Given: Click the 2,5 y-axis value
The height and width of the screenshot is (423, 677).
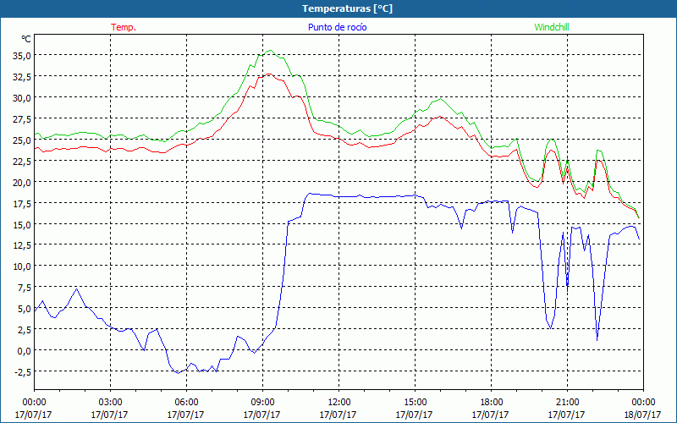Looking at the screenshot, I should [24, 330].
